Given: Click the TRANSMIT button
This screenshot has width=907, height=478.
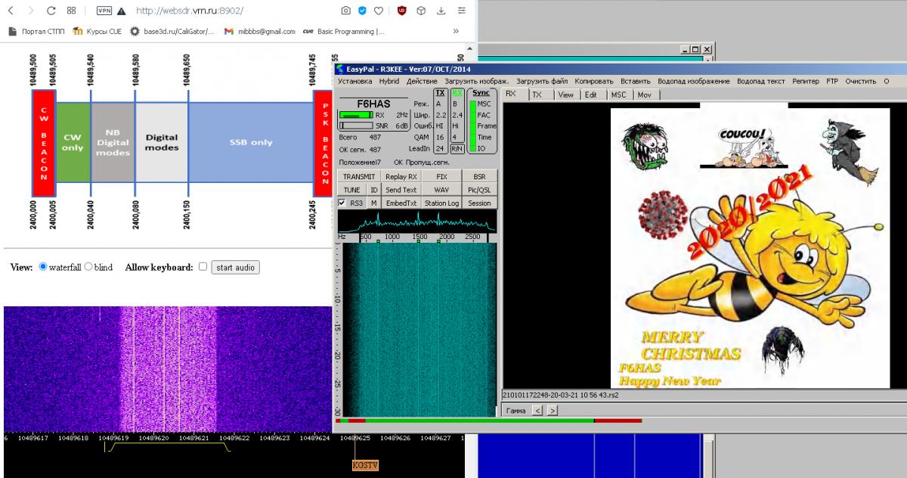Looking at the screenshot, I should coord(358,176).
